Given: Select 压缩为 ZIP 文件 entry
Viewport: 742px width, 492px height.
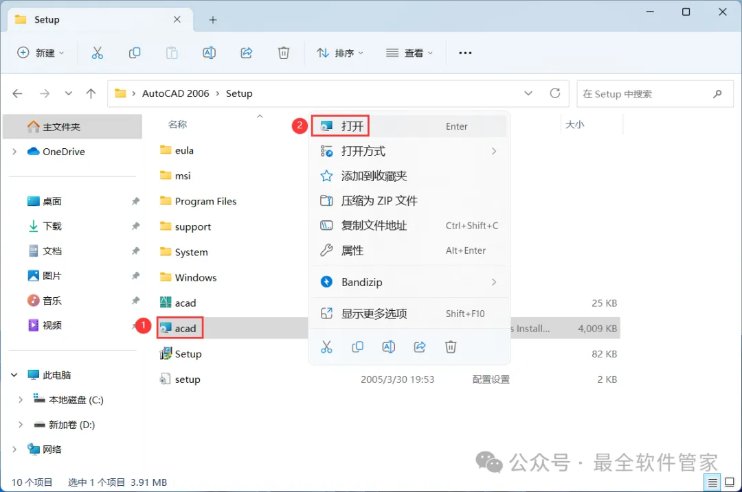Looking at the screenshot, I should click(409, 201).
